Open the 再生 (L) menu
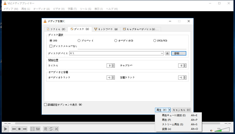The height and width of the screenshot is (134, 235). [26, 9]
